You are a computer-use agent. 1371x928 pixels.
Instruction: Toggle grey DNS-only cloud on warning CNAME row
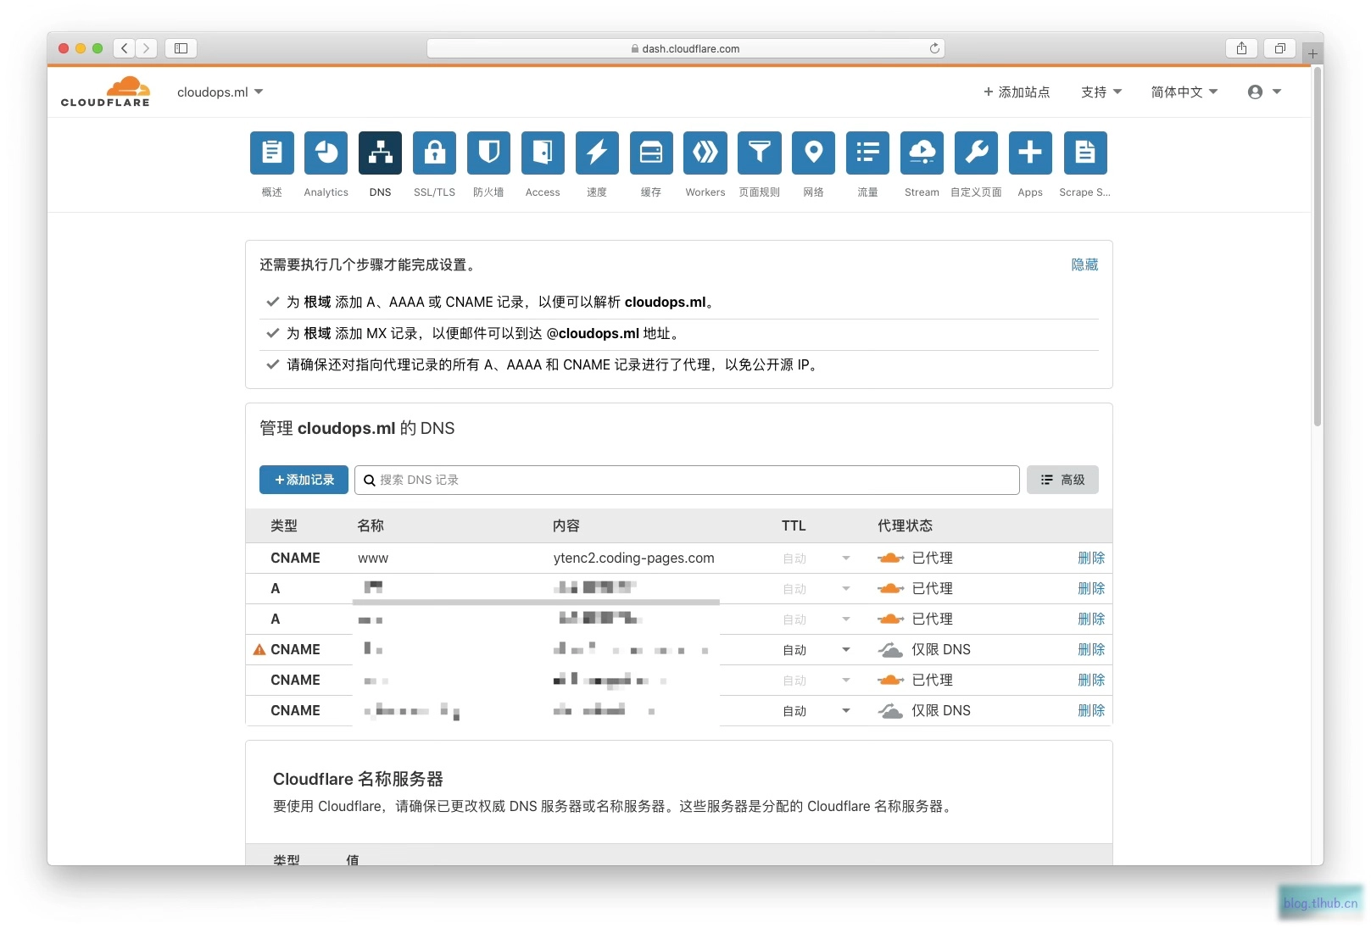tap(890, 650)
